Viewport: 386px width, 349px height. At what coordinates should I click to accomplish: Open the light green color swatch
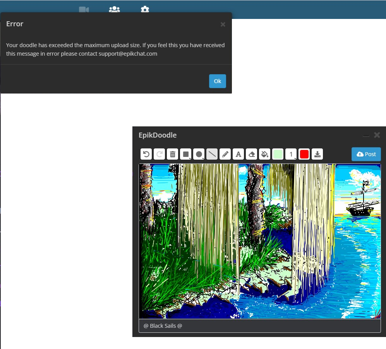[278, 154]
